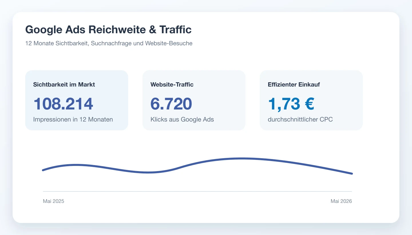Screen dimensions: 412x235
Task: Click the CPC value 1,73 €
Action: 291,104
